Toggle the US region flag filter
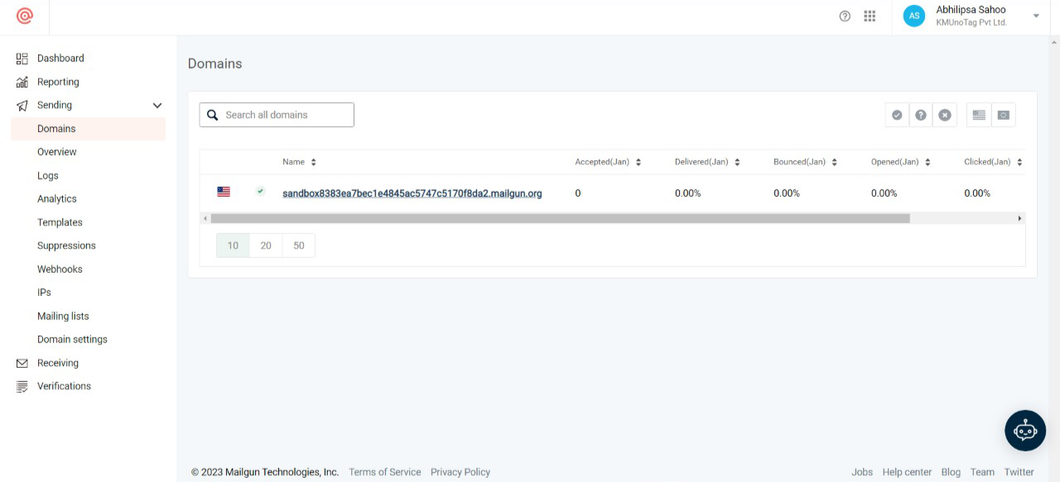1060x482 pixels. [979, 115]
